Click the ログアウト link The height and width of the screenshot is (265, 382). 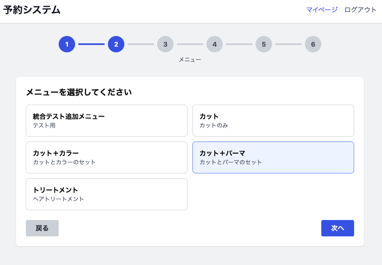tap(360, 10)
